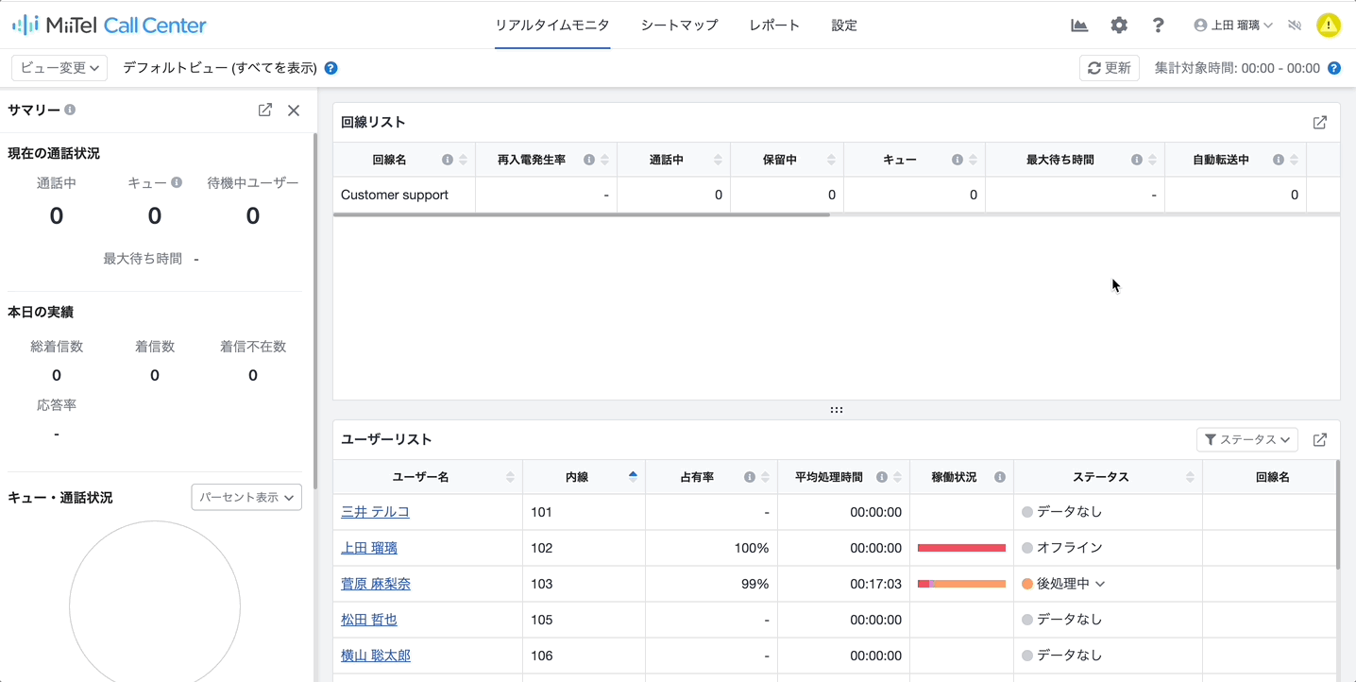Click info icon in 再入電発生率 column header

589,160
